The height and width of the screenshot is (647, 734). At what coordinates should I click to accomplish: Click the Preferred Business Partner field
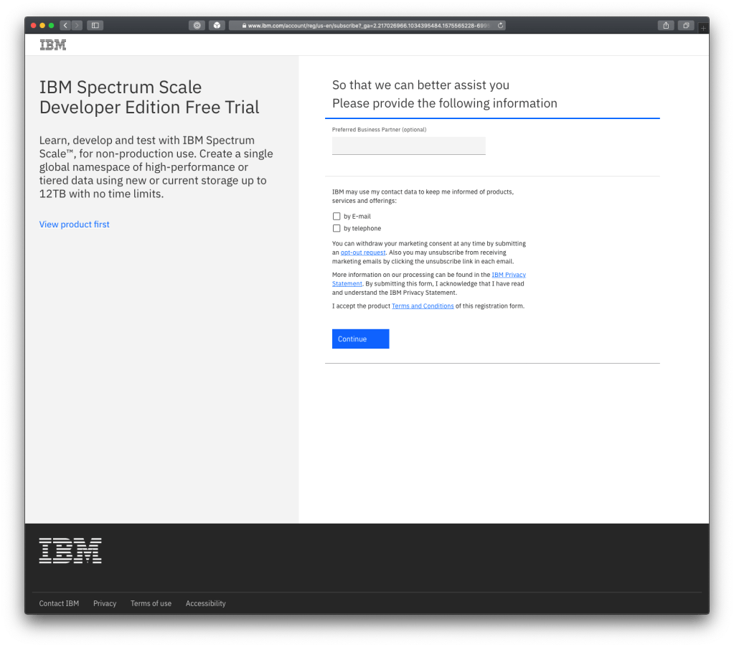click(x=408, y=146)
